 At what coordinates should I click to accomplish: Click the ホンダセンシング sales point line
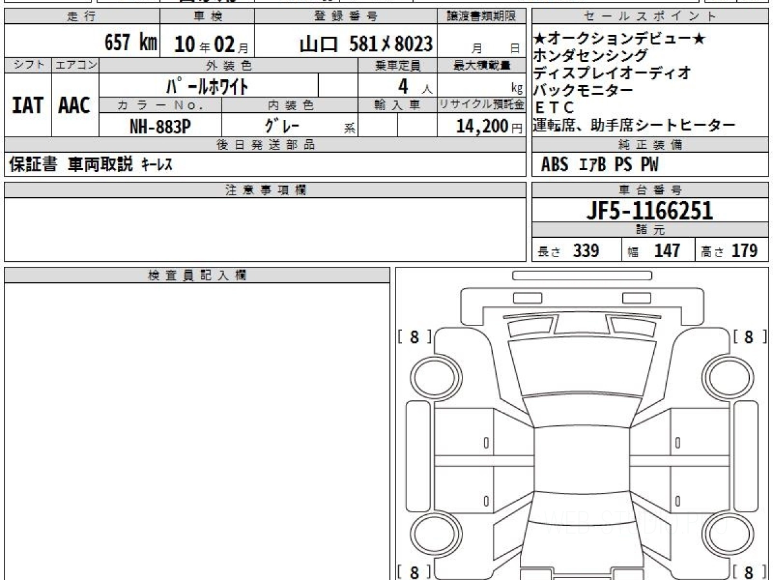point(590,56)
